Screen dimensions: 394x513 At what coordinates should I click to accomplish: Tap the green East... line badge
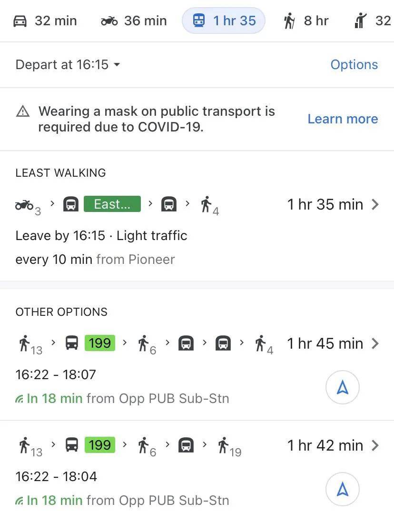coord(112,204)
